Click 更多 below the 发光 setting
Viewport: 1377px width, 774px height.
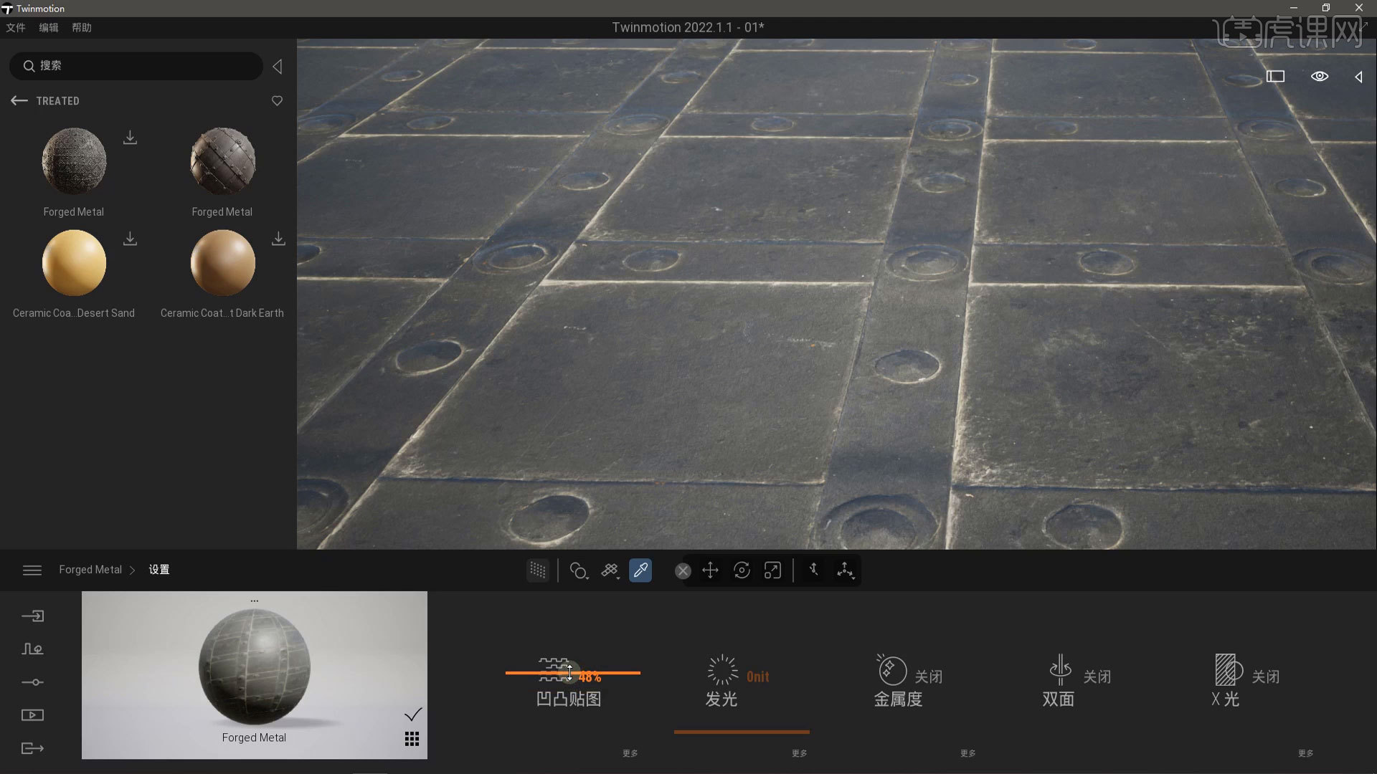(798, 753)
